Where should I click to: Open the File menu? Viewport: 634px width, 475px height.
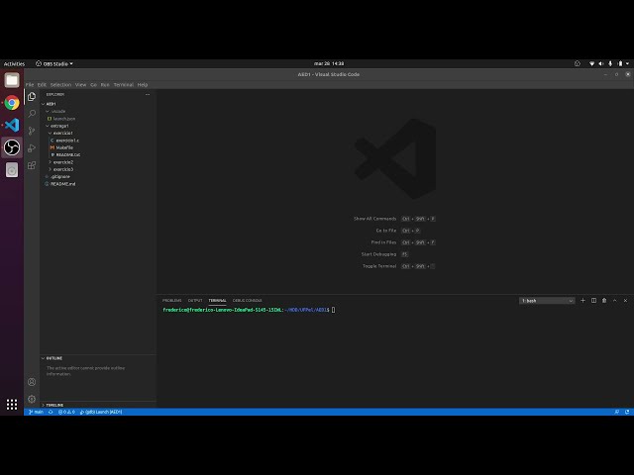coord(30,85)
